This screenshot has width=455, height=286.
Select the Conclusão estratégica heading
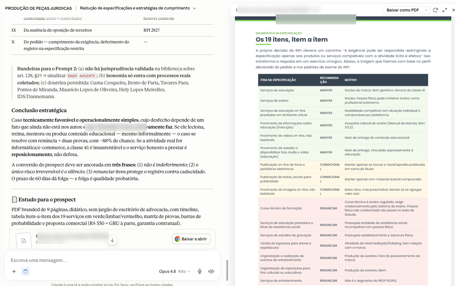[x=39, y=110]
